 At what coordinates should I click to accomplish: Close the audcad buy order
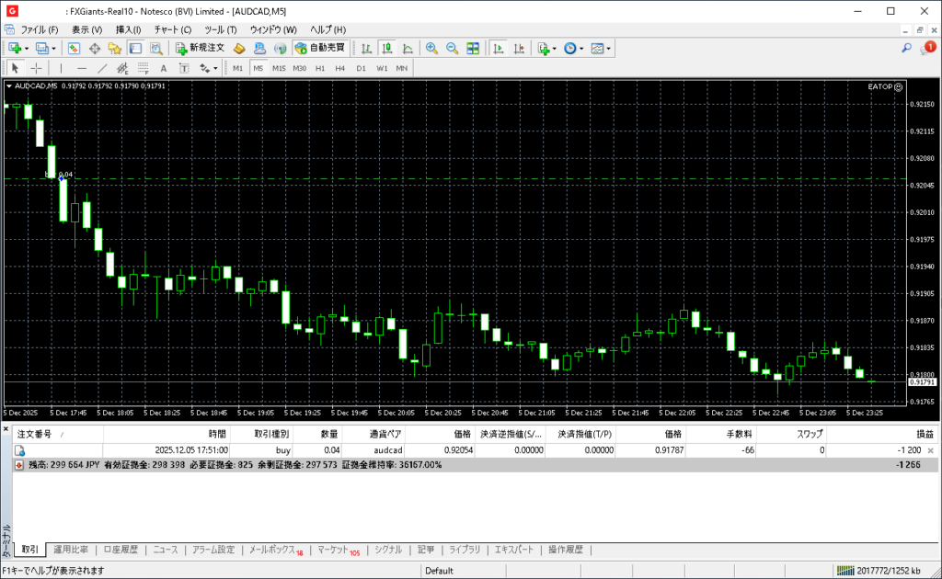[x=932, y=451]
